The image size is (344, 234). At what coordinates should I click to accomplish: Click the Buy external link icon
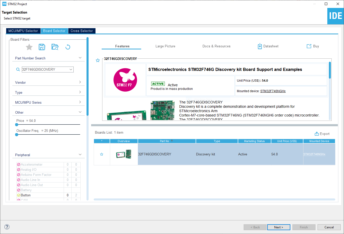[x=309, y=46]
